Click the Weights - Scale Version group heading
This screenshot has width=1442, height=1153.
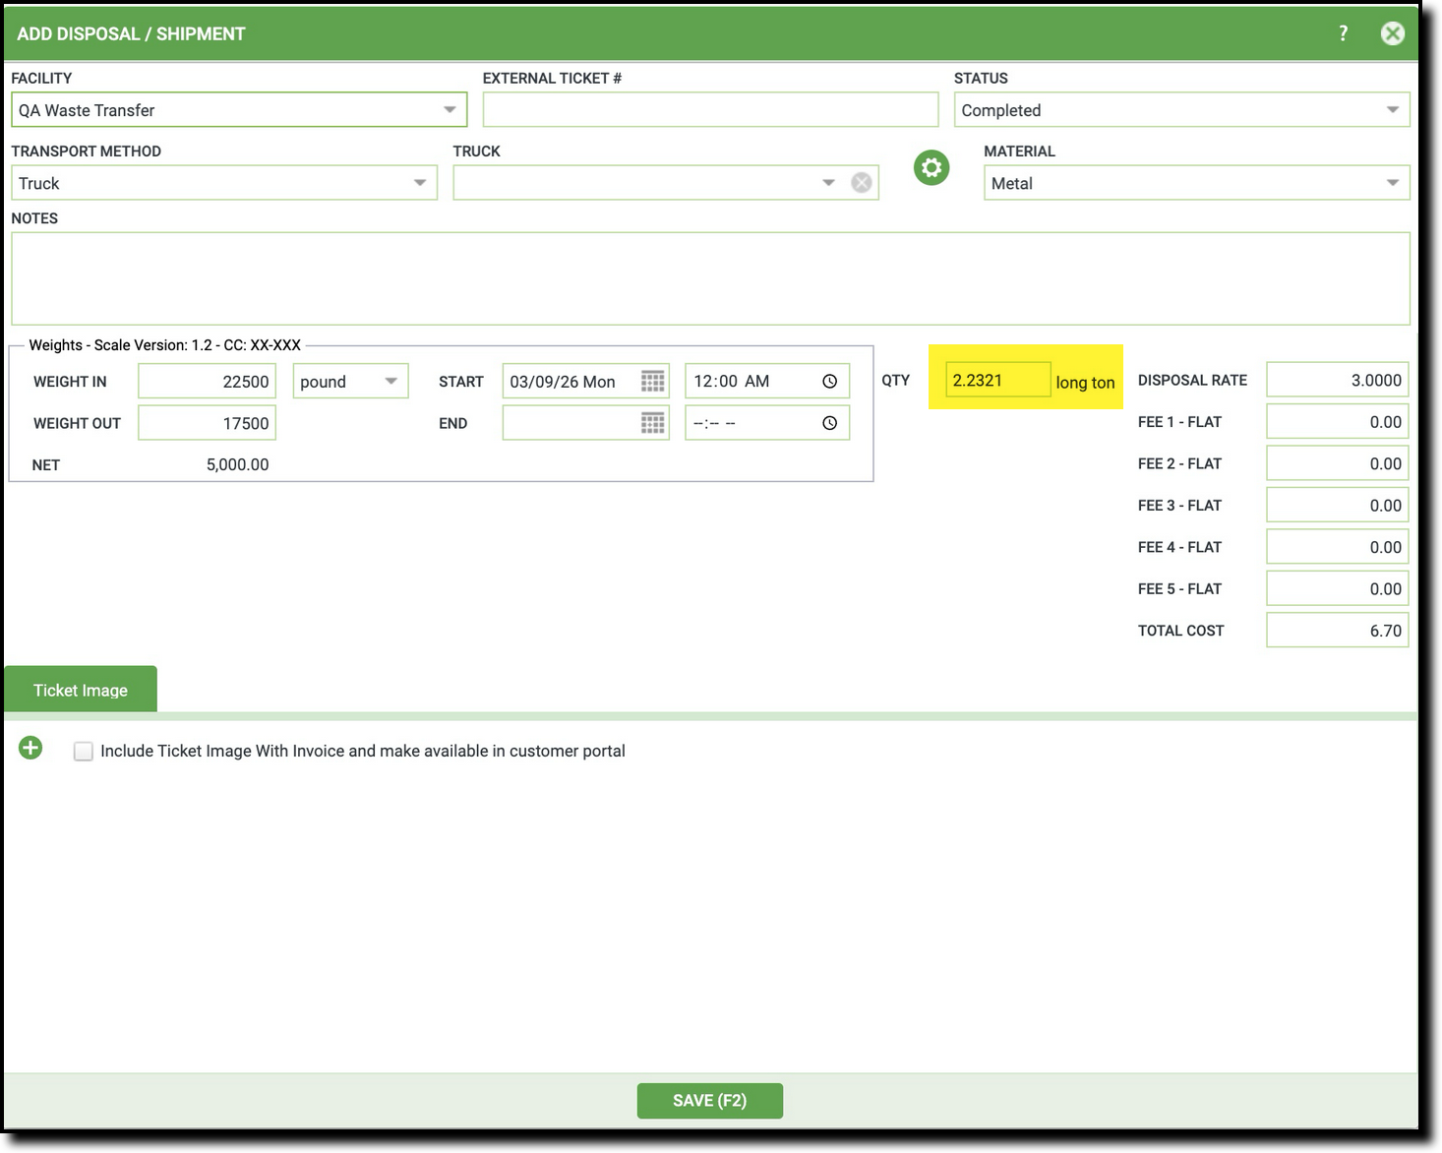tap(165, 345)
